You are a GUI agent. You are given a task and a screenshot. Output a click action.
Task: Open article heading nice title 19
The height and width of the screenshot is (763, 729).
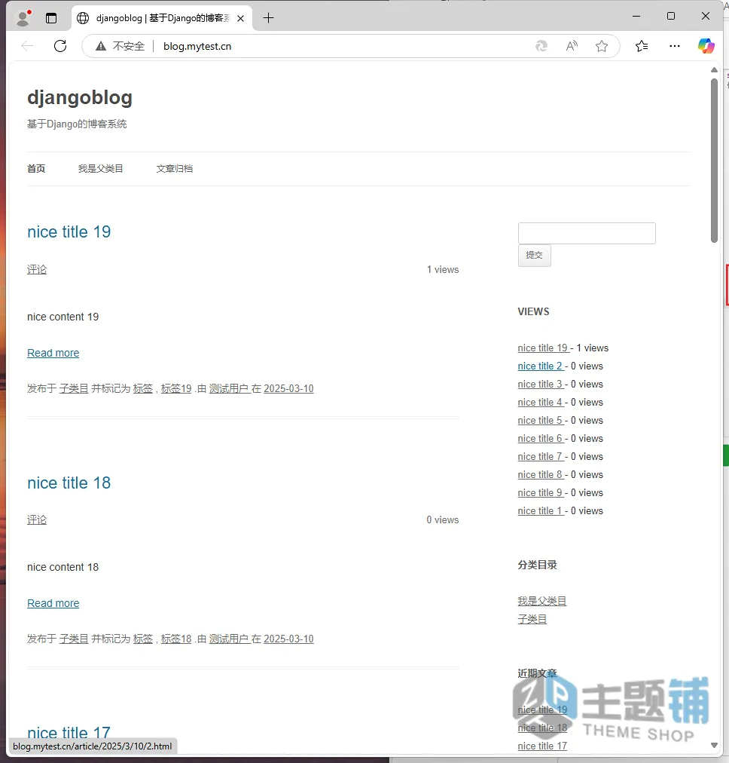[69, 231]
